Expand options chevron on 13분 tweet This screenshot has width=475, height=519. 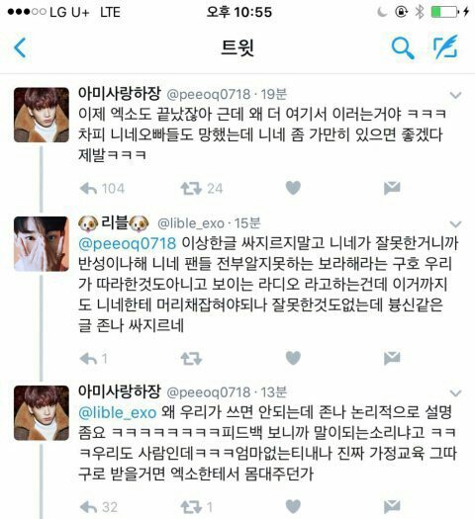[x=456, y=393]
